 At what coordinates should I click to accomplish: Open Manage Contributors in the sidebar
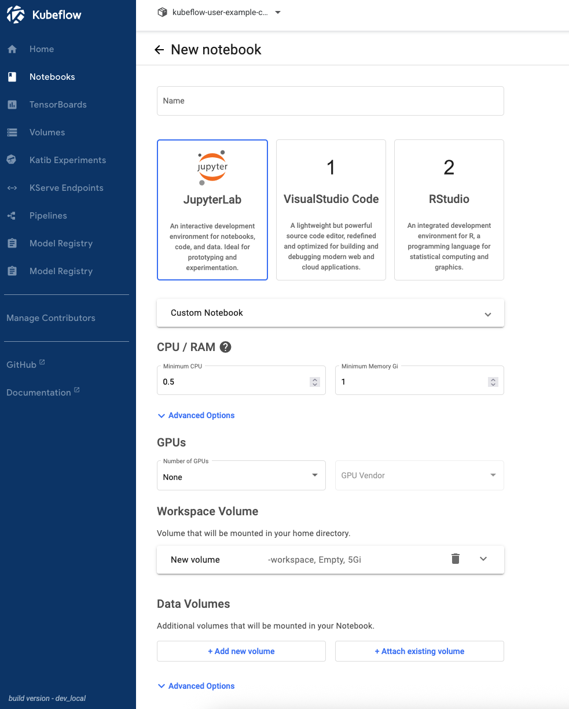(51, 318)
